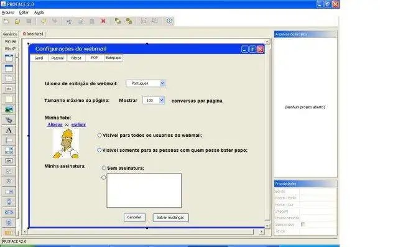Select the radio button beside signature text box
The image size is (398, 247).
coord(104,178)
